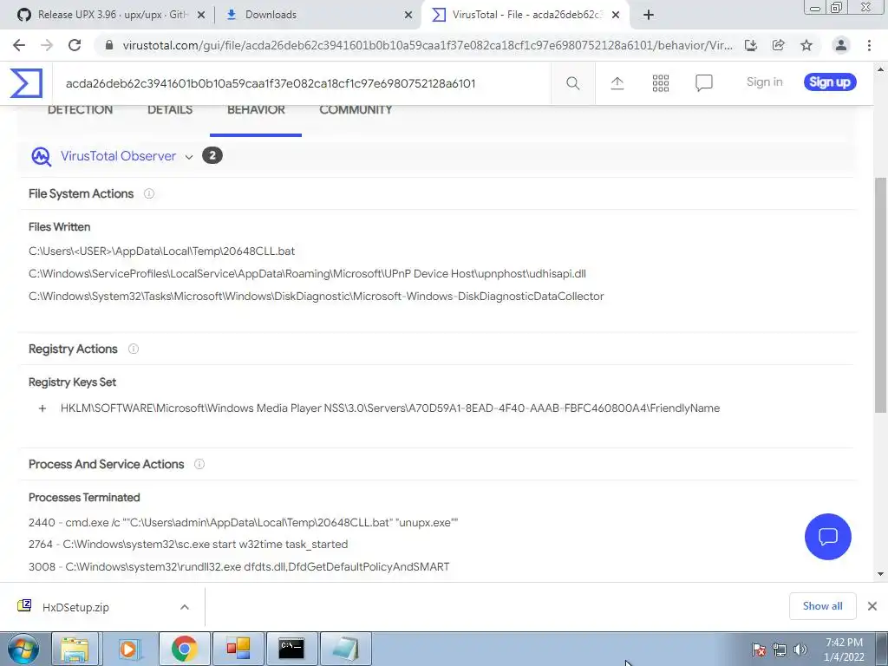Click the VirusTotal Observer sandbox icon
888x666 pixels.
point(42,156)
